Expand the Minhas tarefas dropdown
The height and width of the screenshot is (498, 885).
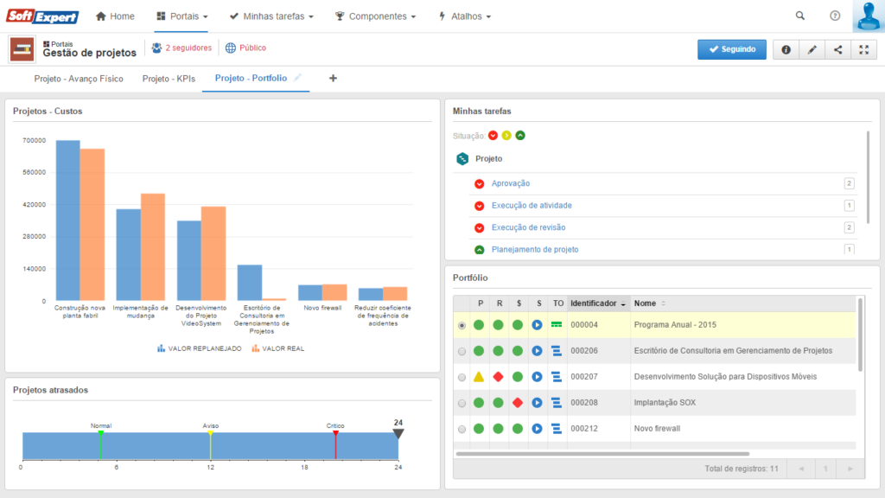(x=271, y=16)
